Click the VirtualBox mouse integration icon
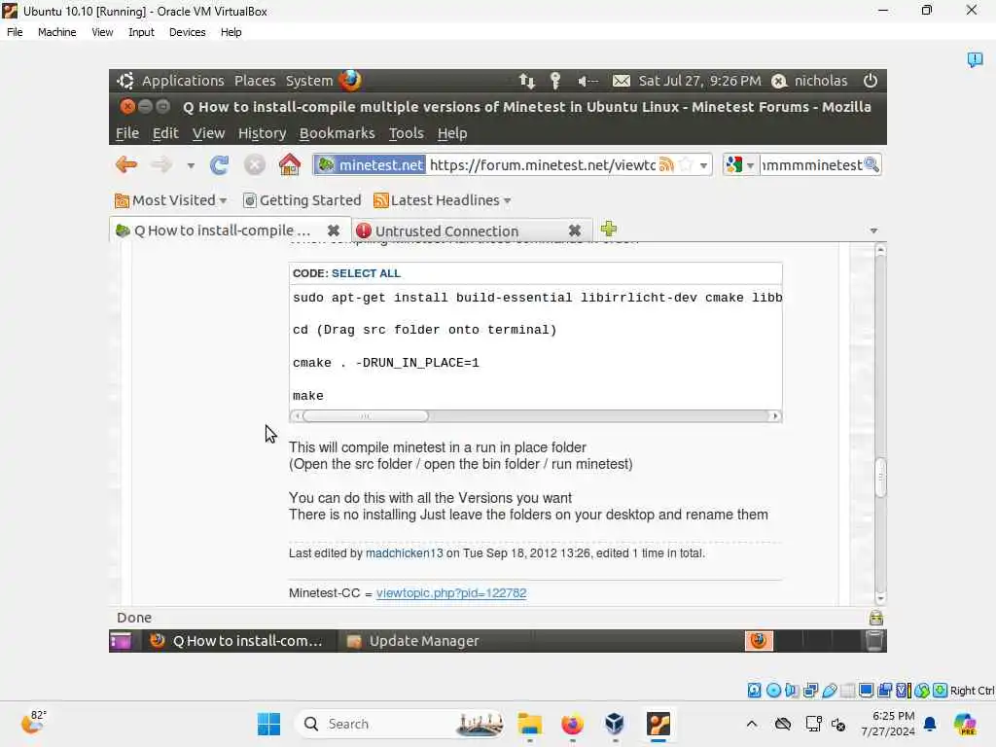The height and width of the screenshot is (747, 996). 922,691
